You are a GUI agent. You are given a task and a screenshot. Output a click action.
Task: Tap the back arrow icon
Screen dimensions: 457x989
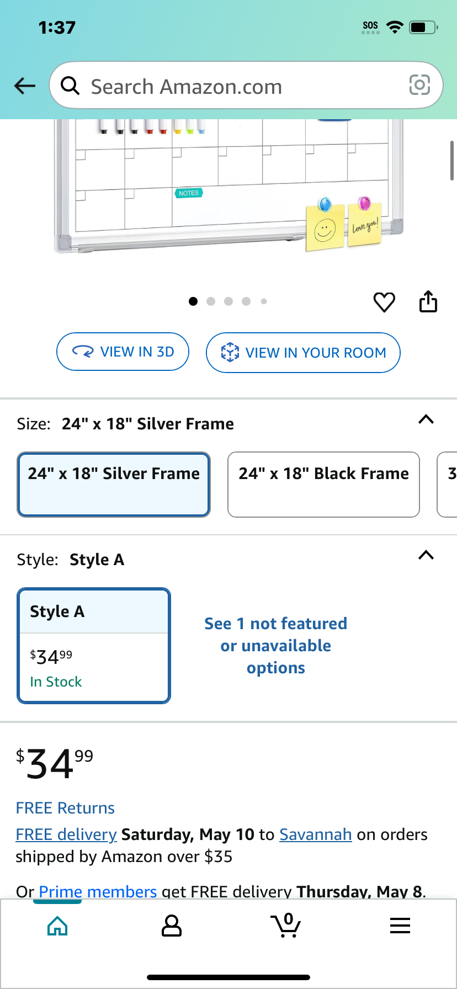point(25,86)
